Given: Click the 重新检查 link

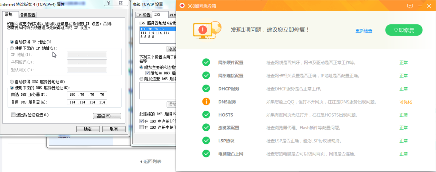Looking at the screenshot, I should pyautogui.click(x=364, y=31).
